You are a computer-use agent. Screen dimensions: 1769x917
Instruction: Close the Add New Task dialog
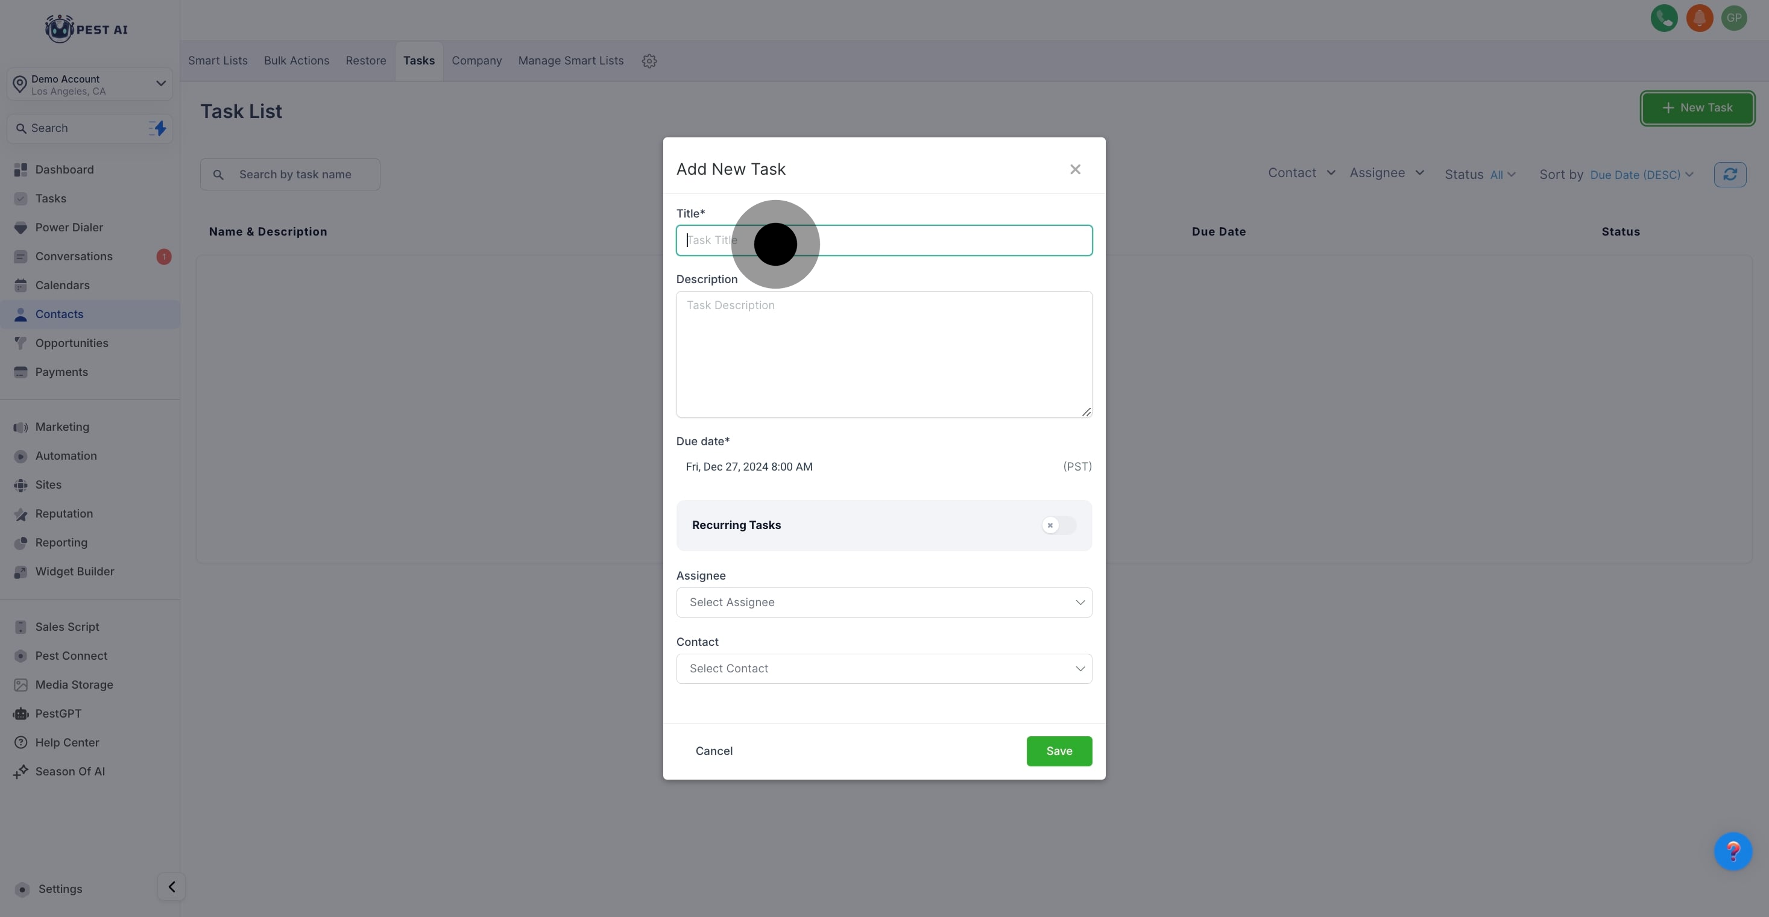[1076, 169]
